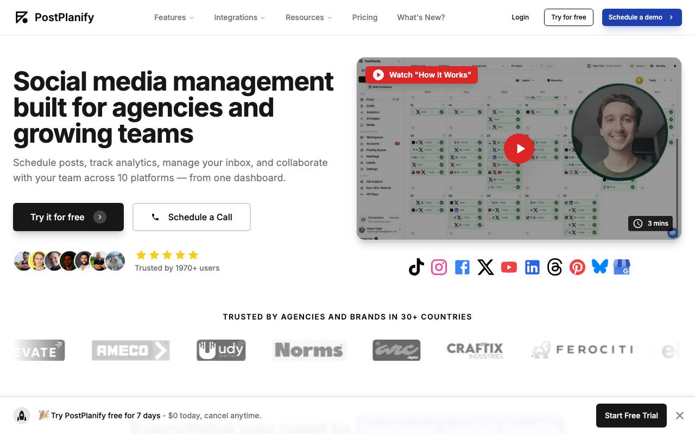This screenshot has height=434, width=695.
Task: Click the PostPlanify brand name
Action: pyautogui.click(x=64, y=17)
